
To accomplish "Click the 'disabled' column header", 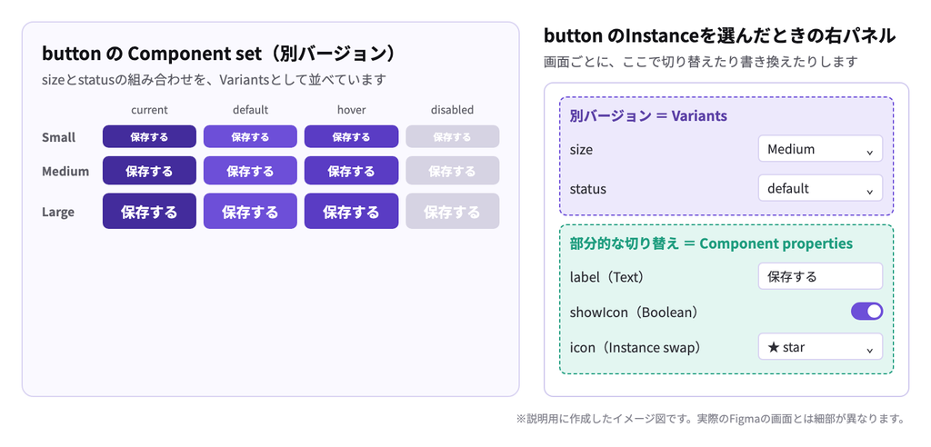I will coord(453,110).
